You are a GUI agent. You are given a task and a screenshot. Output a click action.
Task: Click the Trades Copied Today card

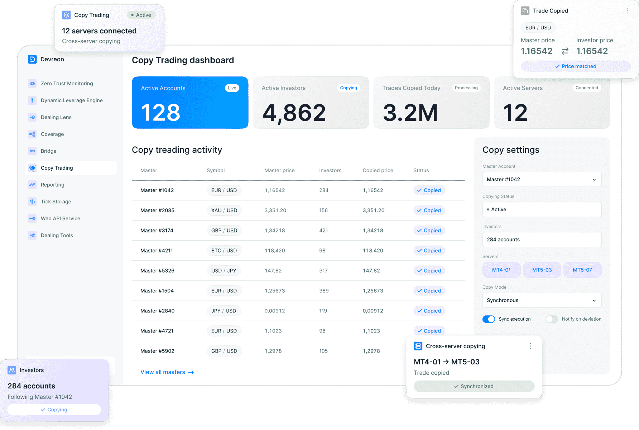[x=431, y=103]
